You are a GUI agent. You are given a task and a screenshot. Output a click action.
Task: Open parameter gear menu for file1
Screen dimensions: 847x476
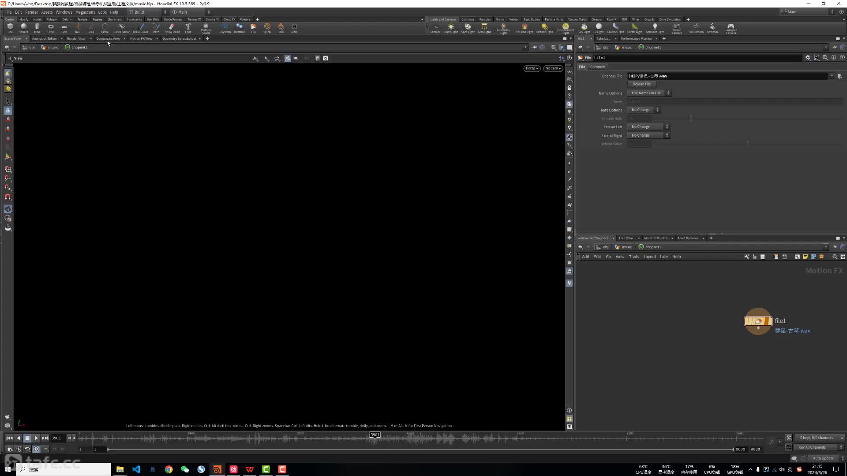coord(808,58)
